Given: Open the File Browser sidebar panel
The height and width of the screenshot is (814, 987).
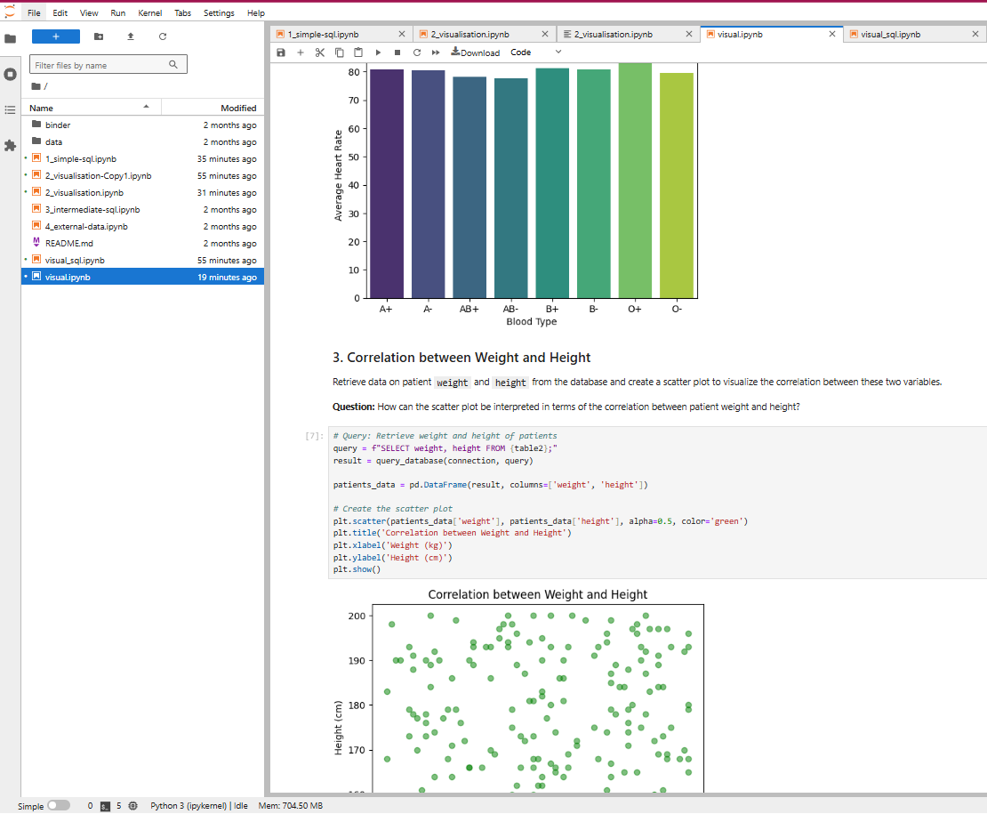Looking at the screenshot, I should [x=10, y=39].
